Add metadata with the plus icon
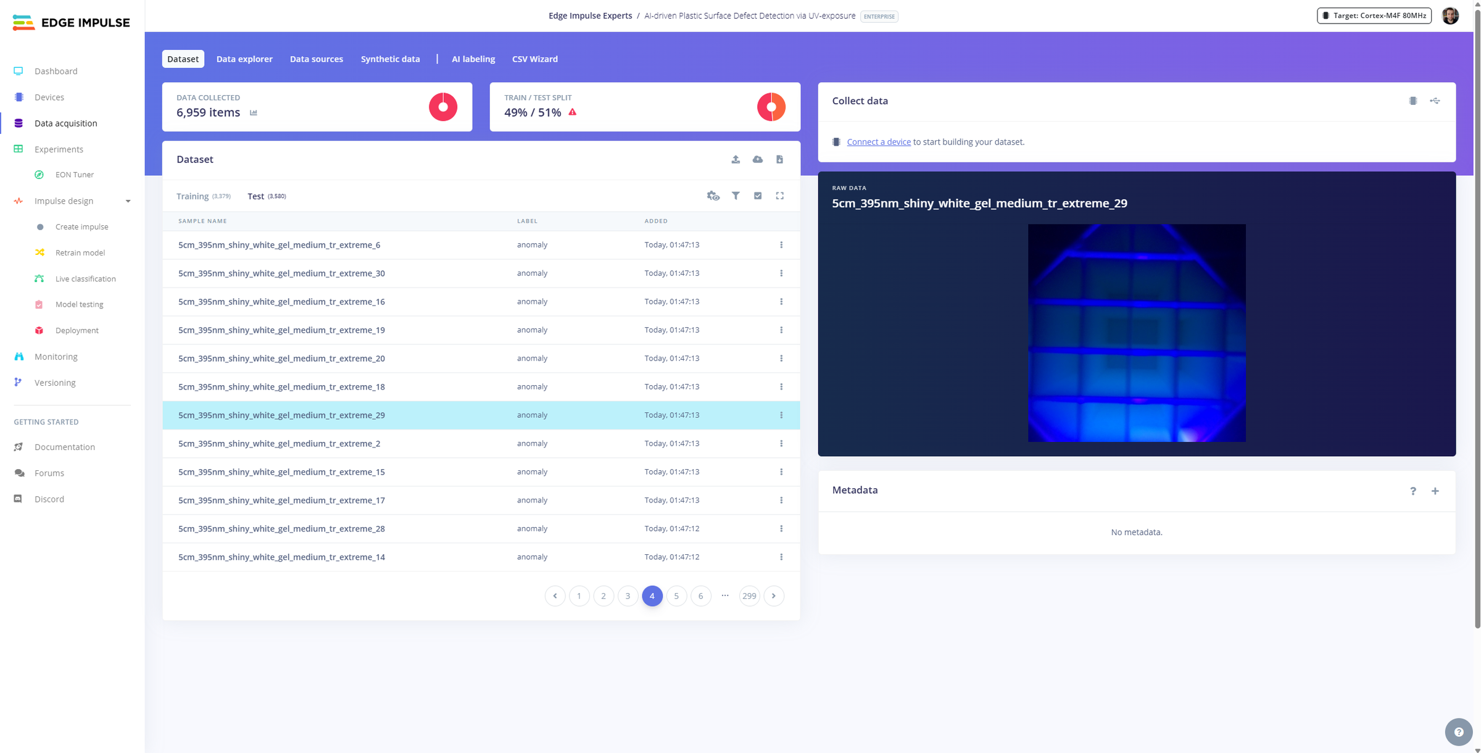Viewport: 1481px width, 753px height. click(x=1435, y=491)
